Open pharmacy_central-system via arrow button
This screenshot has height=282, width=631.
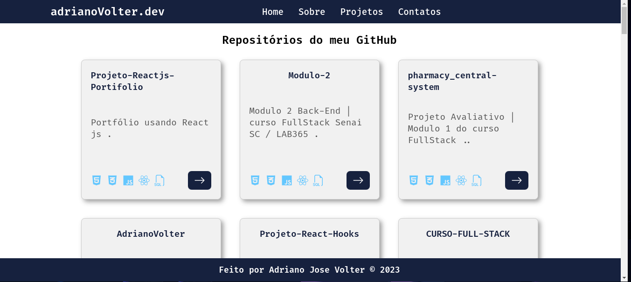517,180
